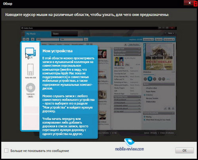The height and width of the screenshot is (160, 198).
Task: Click the Hide Playlists button
Action: [x=134, y=45]
